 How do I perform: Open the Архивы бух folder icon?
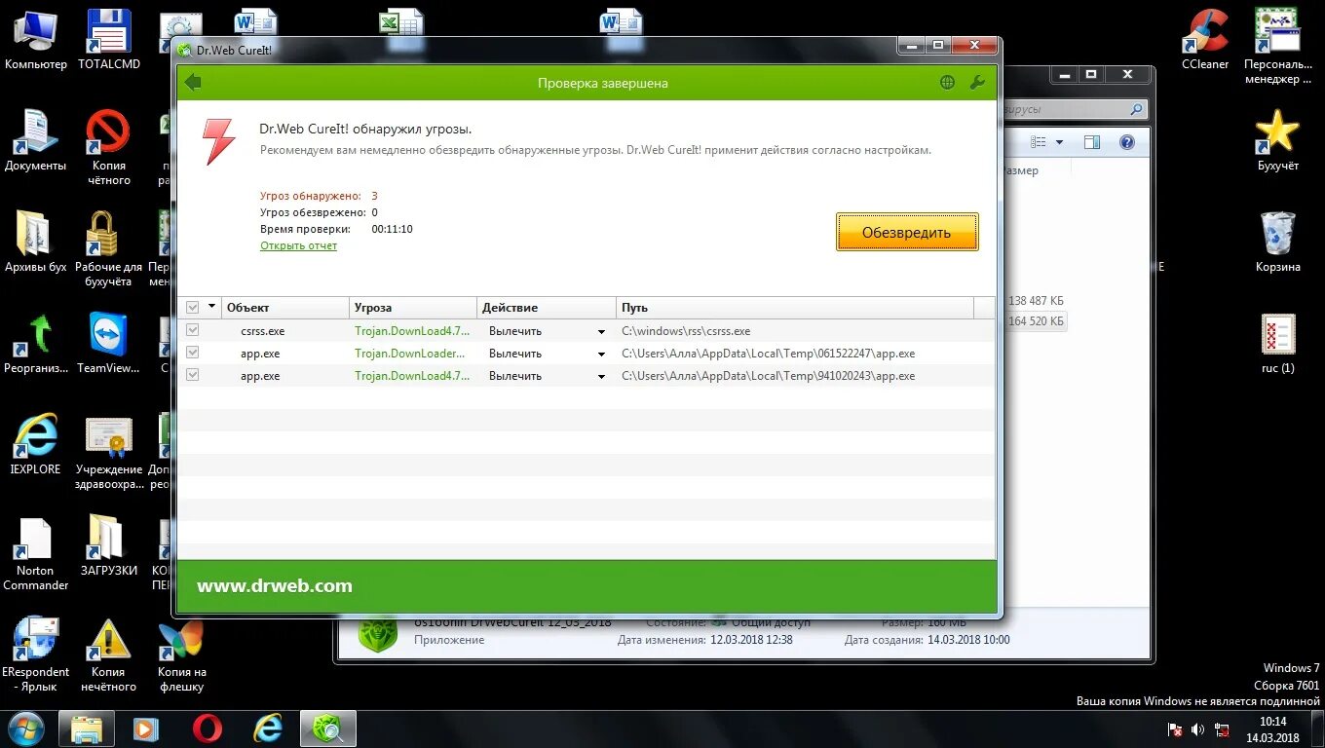[36, 243]
